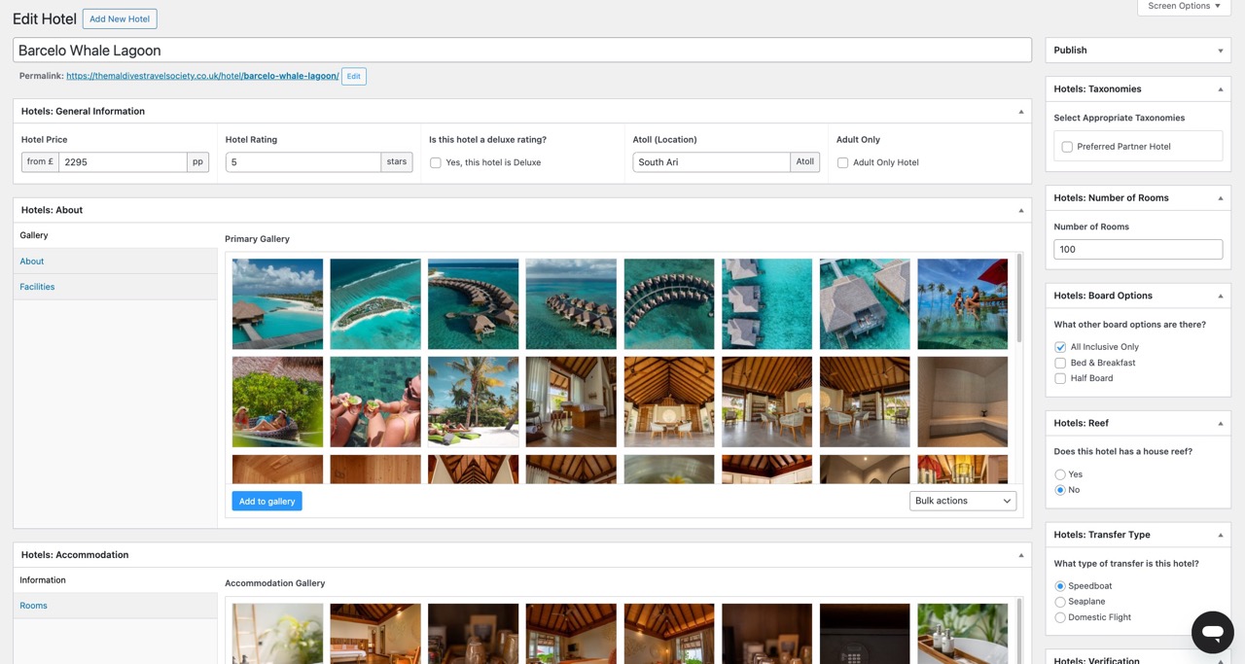Switch to the Gallery tab in About
Viewport: 1245px width, 664px height.
115,235
